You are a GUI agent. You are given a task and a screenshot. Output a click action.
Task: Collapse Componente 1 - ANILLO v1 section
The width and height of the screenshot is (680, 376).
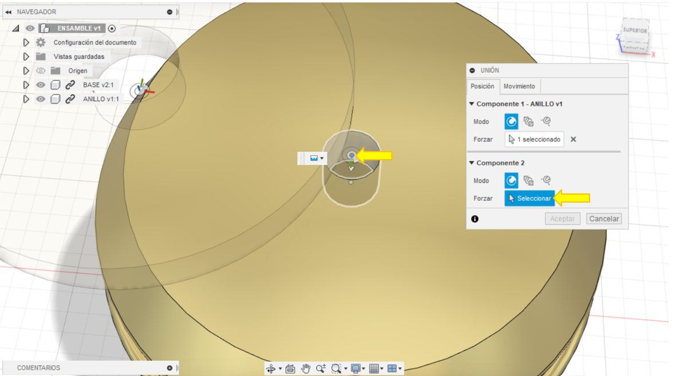(x=471, y=104)
